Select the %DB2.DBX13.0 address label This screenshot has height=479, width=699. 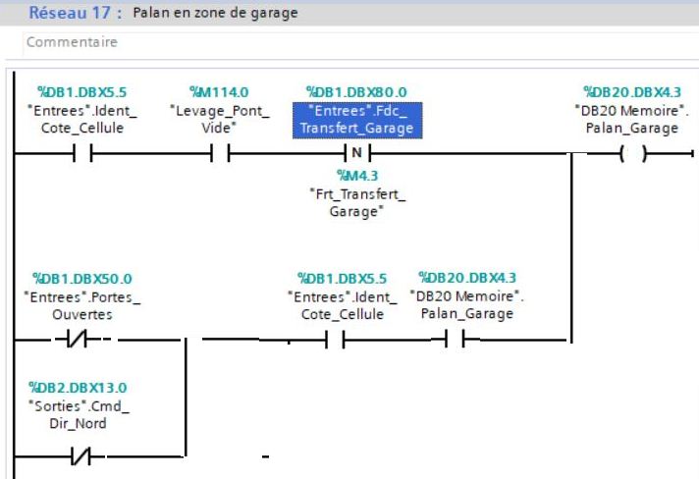78,388
